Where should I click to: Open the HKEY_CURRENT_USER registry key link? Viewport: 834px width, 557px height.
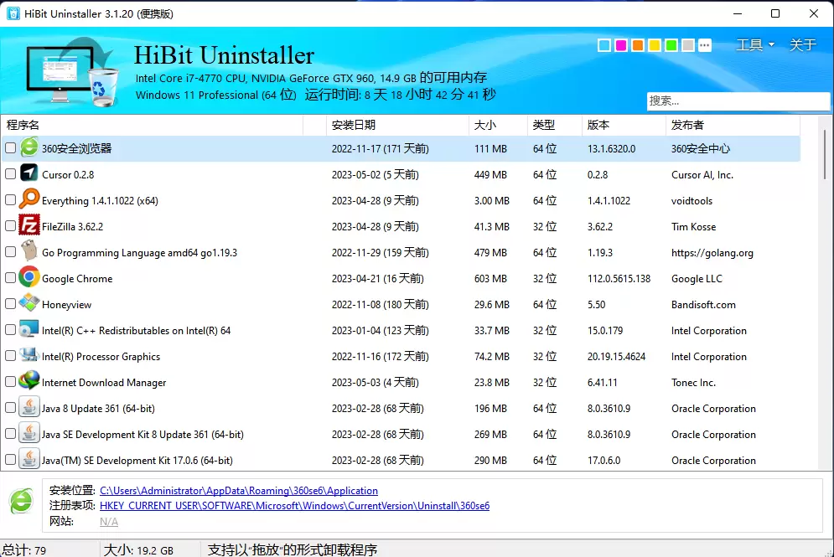tap(295, 505)
